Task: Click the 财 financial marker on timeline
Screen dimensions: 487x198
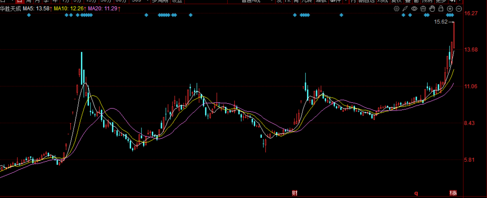Action: (295, 193)
